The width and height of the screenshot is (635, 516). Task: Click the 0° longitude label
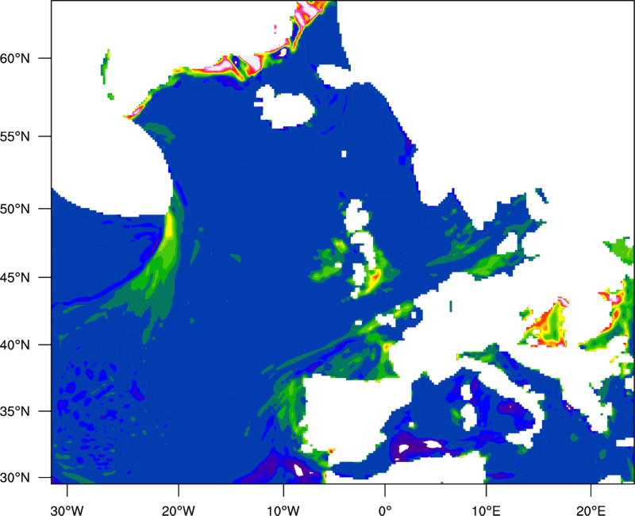point(385,510)
